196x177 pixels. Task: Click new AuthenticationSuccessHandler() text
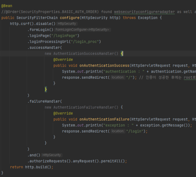[x=82, y=53]
